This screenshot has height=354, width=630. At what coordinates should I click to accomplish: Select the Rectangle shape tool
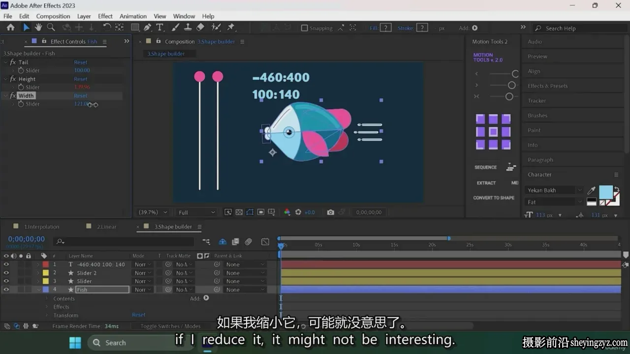pyautogui.click(x=135, y=28)
